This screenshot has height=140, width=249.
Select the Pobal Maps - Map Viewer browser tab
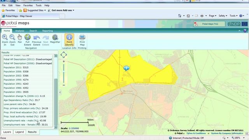30,16
